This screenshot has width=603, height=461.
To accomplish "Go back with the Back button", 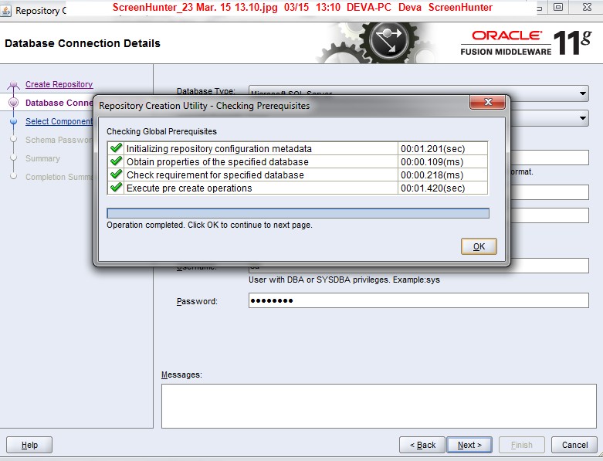I will pyautogui.click(x=422, y=445).
